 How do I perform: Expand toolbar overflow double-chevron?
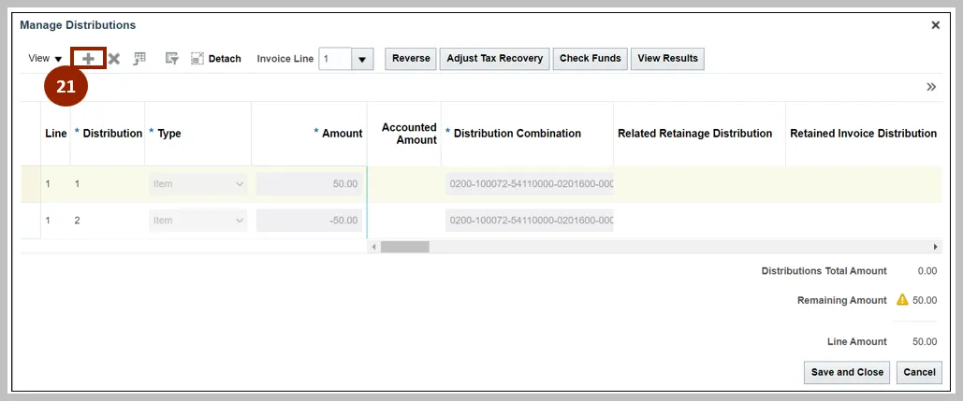pos(931,87)
